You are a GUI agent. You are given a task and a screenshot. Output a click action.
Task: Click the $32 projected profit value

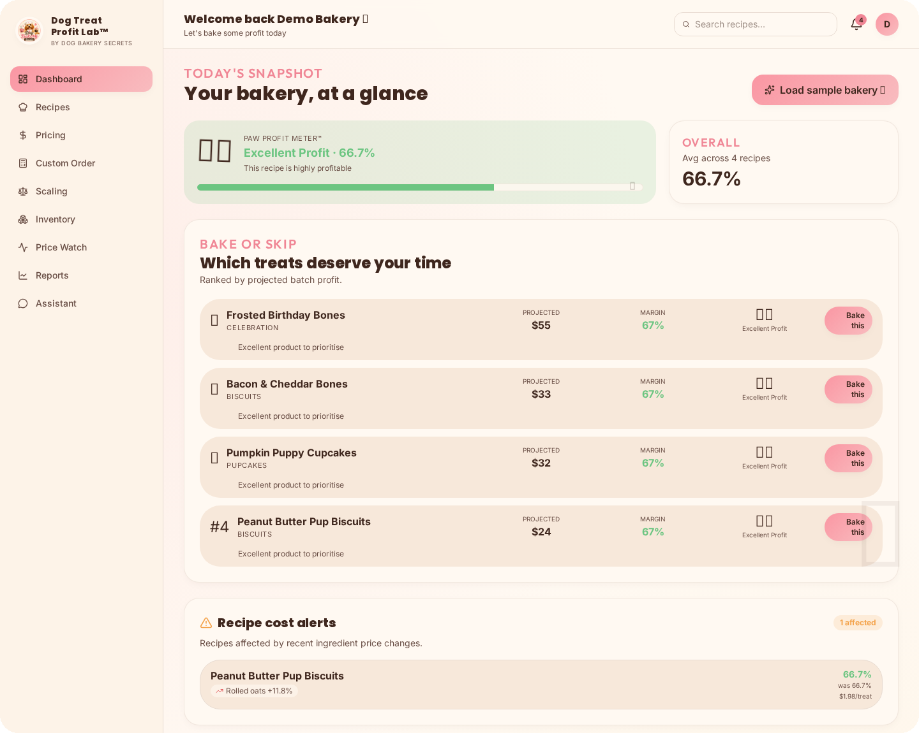[x=541, y=463]
